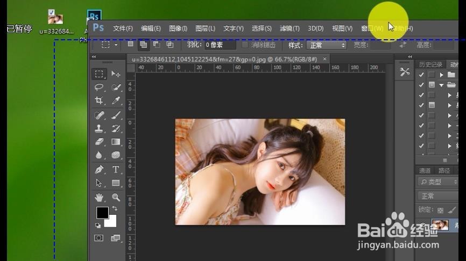The width and height of the screenshot is (466, 261).
Task: Select the History Brush tool
Action: point(116,128)
